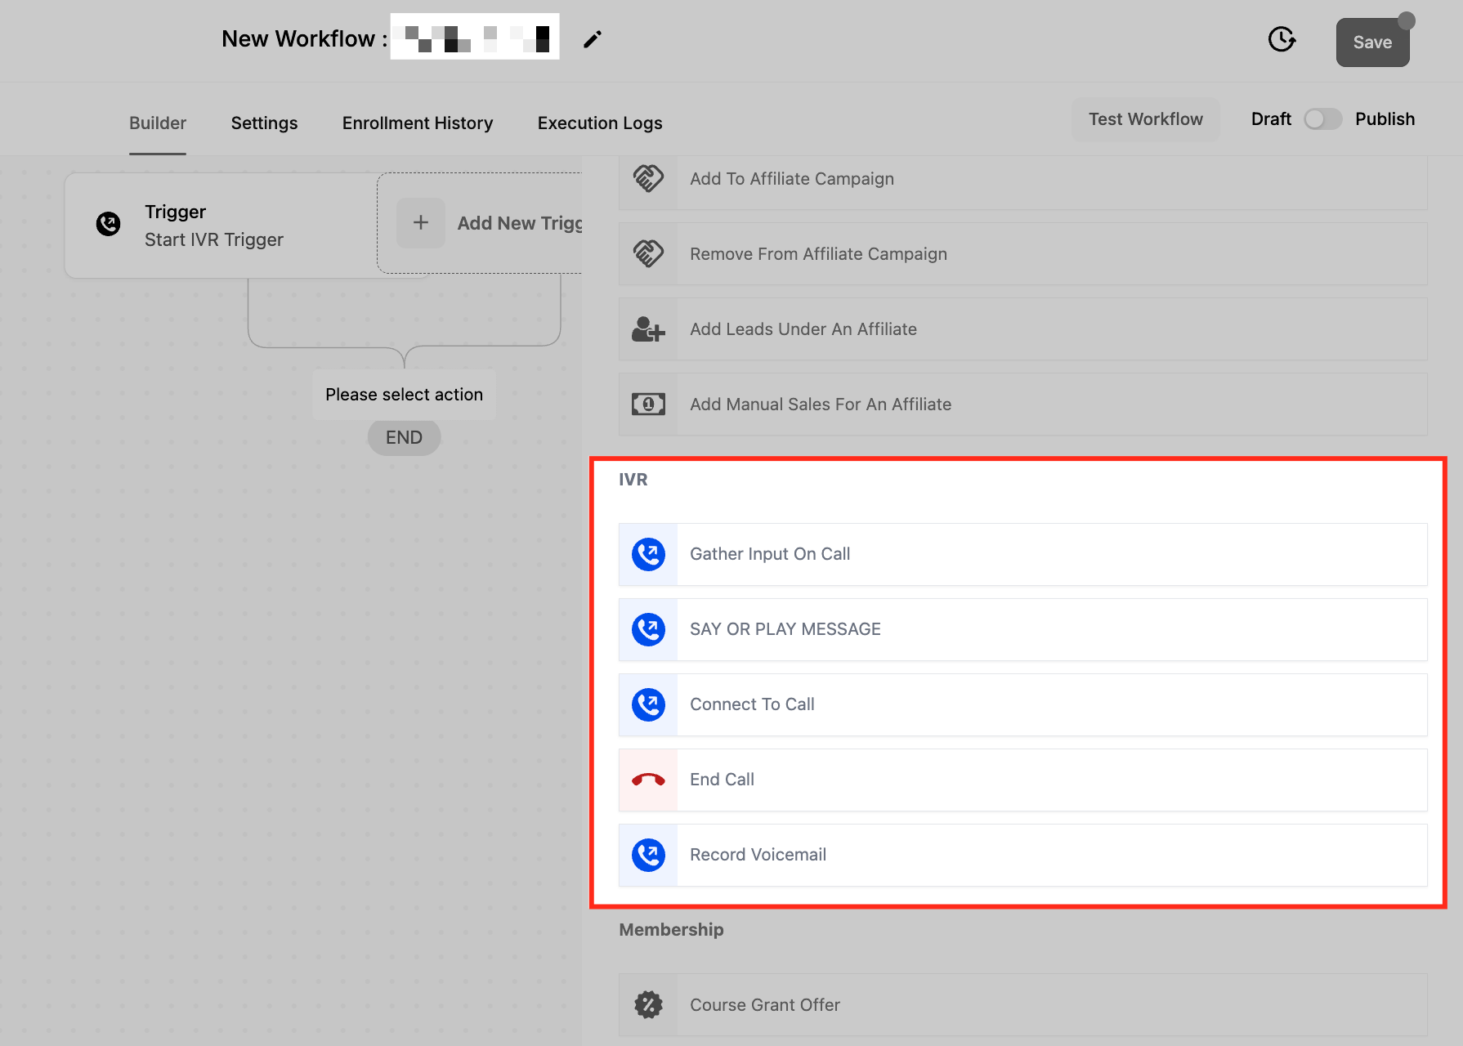Click the plus icon for Add New Trigger
The width and height of the screenshot is (1463, 1046).
pyautogui.click(x=421, y=222)
